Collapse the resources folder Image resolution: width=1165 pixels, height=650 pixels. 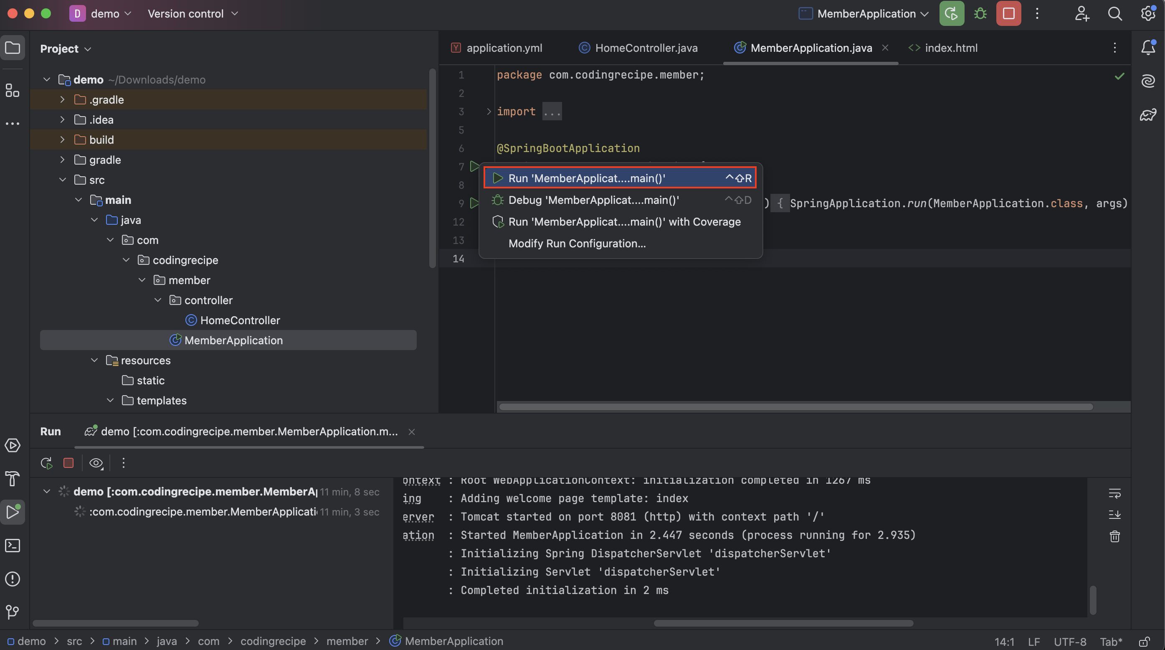tap(94, 360)
